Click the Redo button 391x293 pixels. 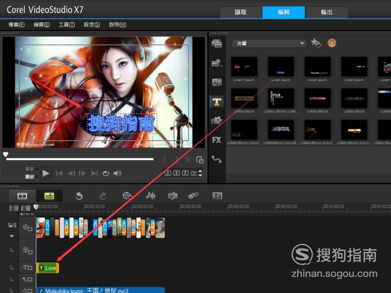pos(103,196)
